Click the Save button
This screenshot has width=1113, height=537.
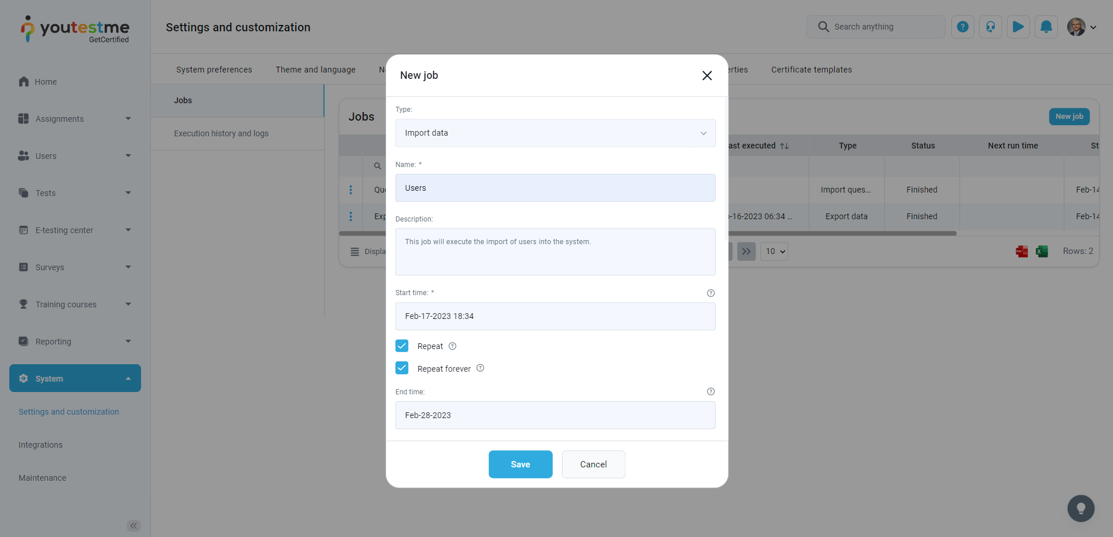point(520,465)
